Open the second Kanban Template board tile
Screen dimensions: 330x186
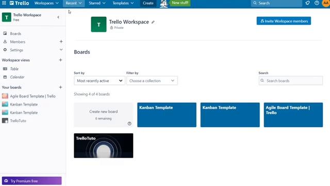(x=230, y=115)
